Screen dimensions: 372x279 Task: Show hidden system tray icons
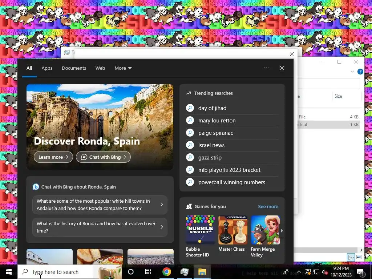click(299, 272)
